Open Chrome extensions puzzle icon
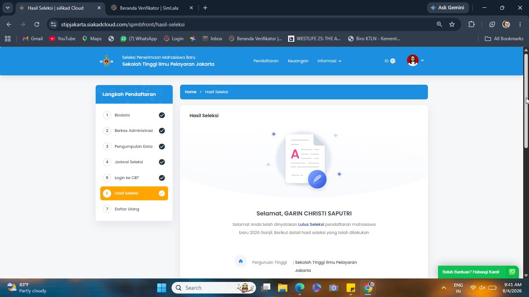 pyautogui.click(x=471, y=24)
